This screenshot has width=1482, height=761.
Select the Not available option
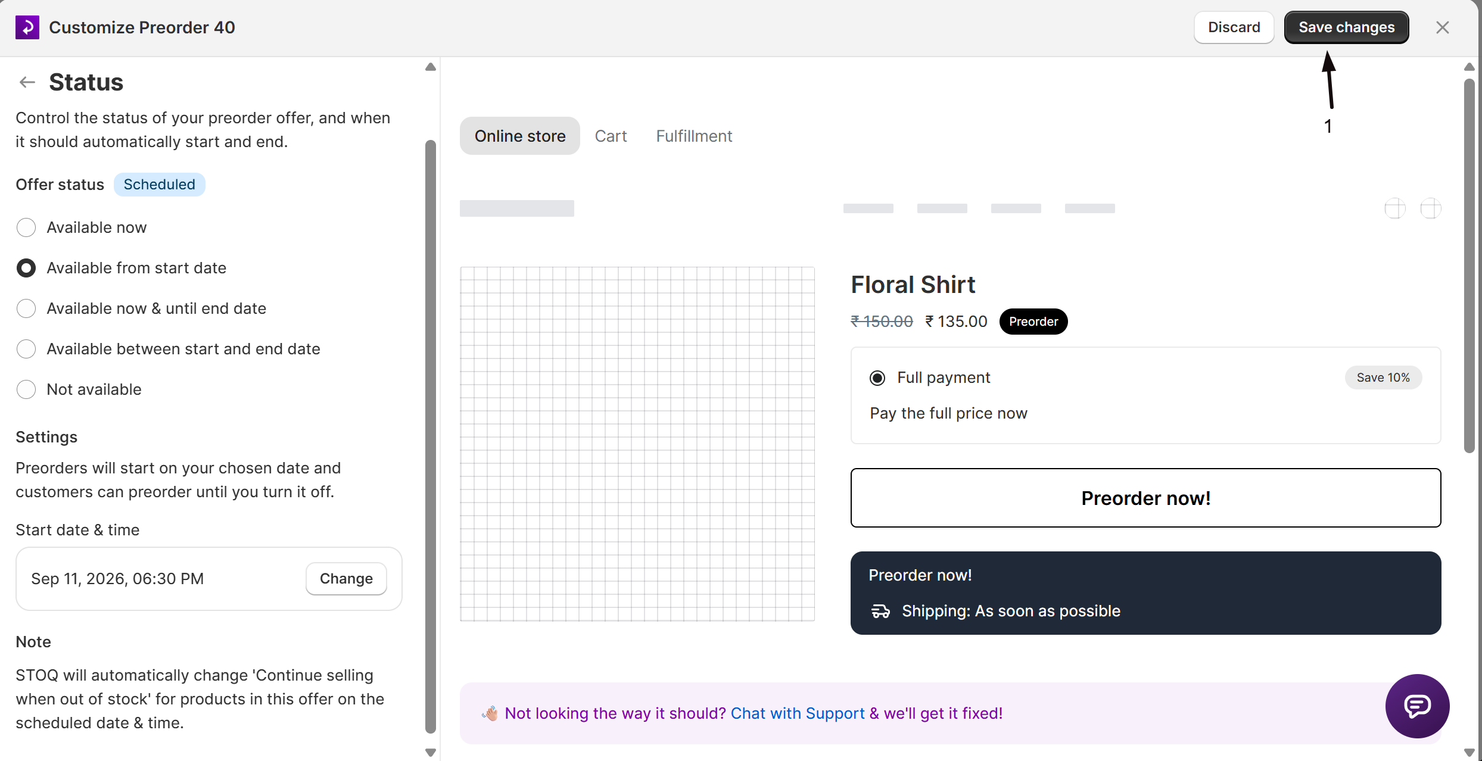(26, 389)
